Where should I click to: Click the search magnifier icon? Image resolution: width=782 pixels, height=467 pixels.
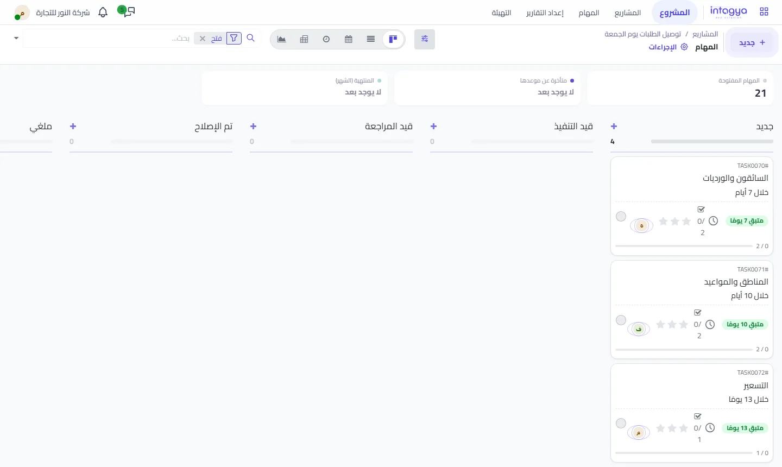point(251,38)
